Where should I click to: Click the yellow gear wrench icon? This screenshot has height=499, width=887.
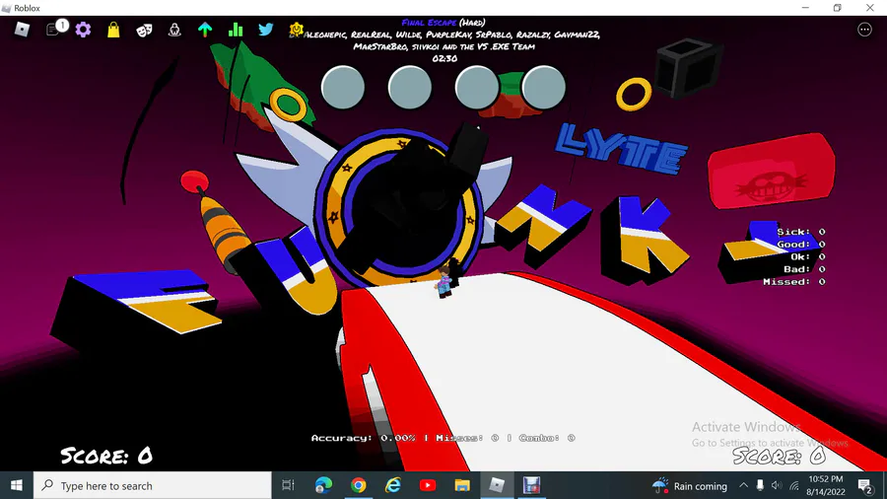pyautogui.click(x=296, y=29)
